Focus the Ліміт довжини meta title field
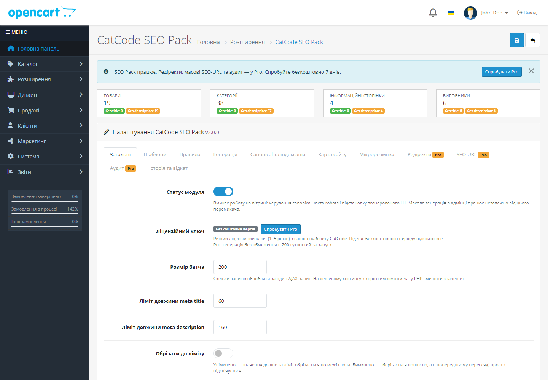 (x=240, y=301)
